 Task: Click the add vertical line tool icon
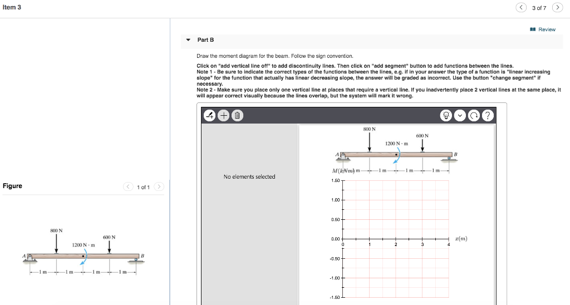[210, 116]
